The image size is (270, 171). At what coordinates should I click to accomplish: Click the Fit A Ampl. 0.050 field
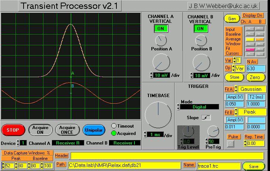coord(234,104)
